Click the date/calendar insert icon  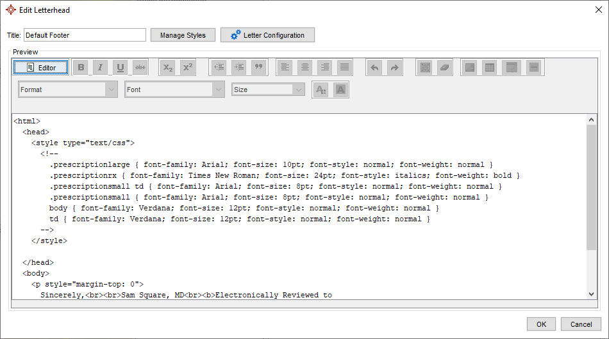(x=512, y=67)
